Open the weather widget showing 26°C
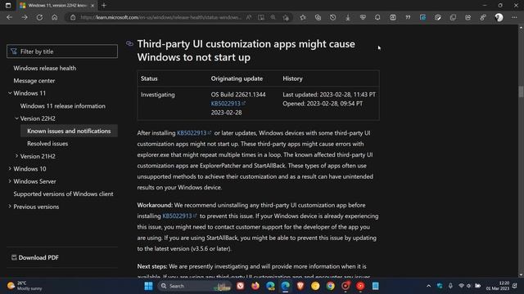The height and width of the screenshot is (294, 524). click(25, 286)
